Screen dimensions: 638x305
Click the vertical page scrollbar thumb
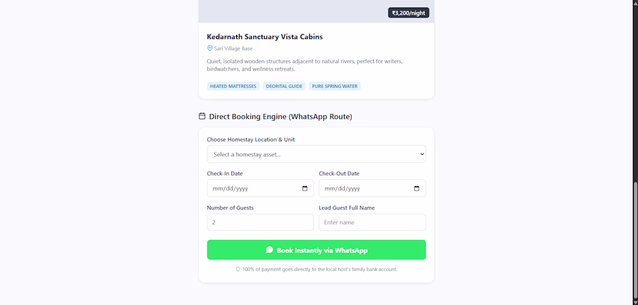(635, 240)
